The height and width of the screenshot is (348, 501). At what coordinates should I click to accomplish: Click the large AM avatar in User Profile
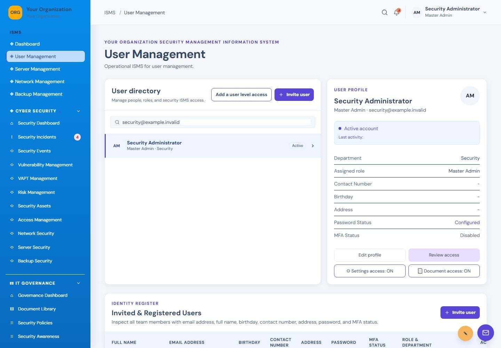(470, 96)
